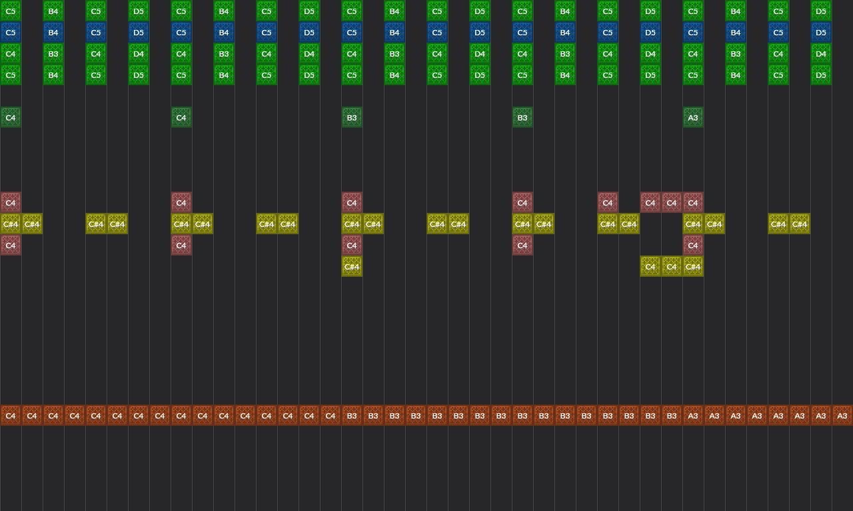Click the leftmost dark green C4 note block

(x=11, y=118)
